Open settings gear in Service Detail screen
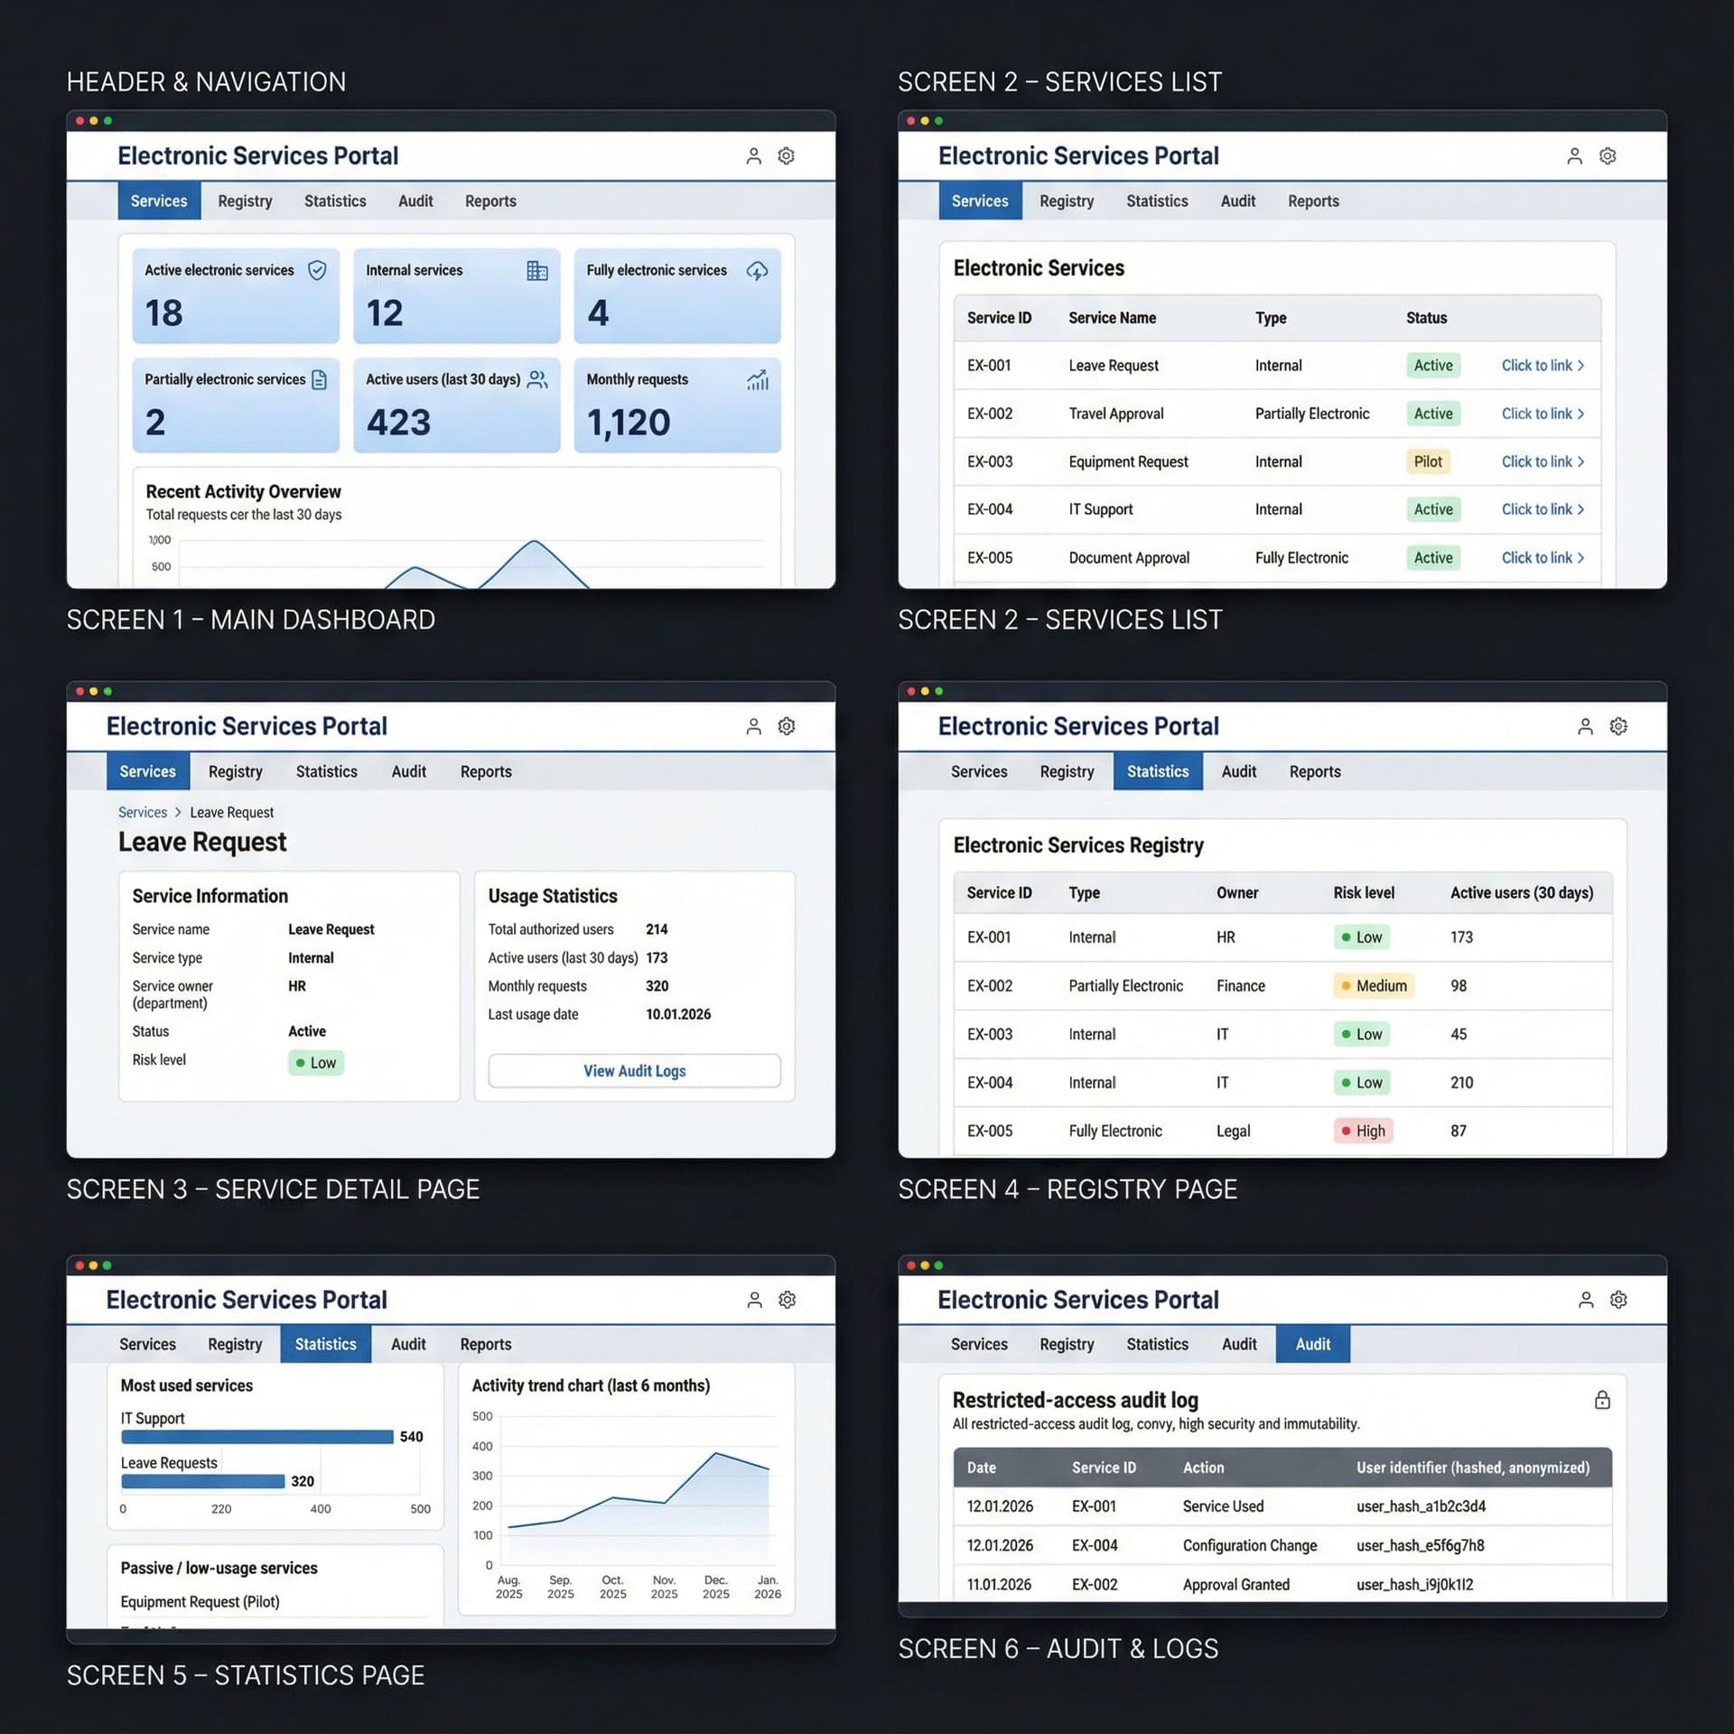Image resolution: width=1734 pixels, height=1734 pixels. point(787,726)
